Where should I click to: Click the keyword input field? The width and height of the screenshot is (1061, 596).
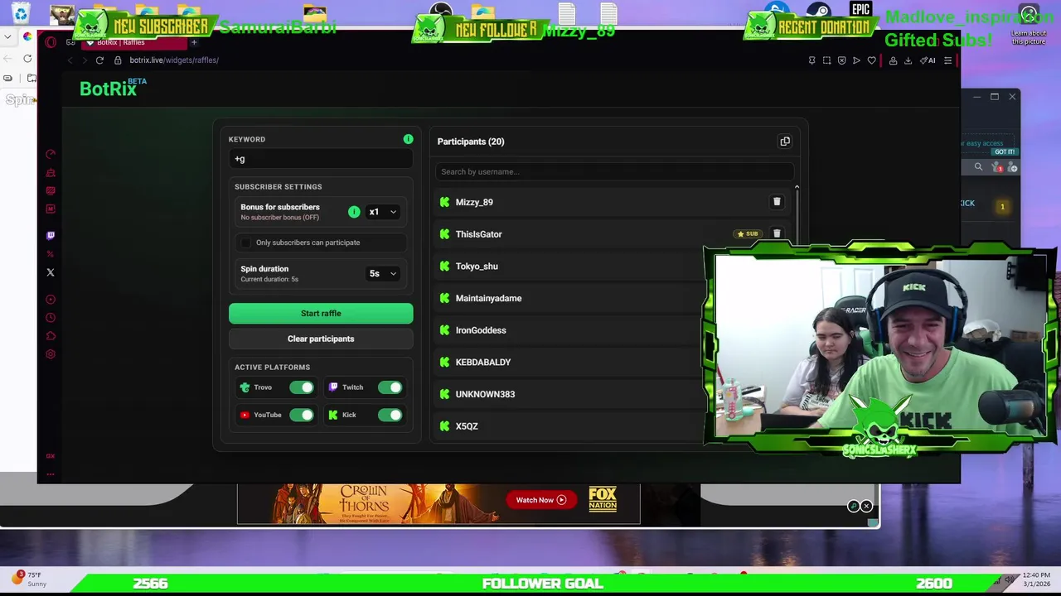pyautogui.click(x=321, y=159)
